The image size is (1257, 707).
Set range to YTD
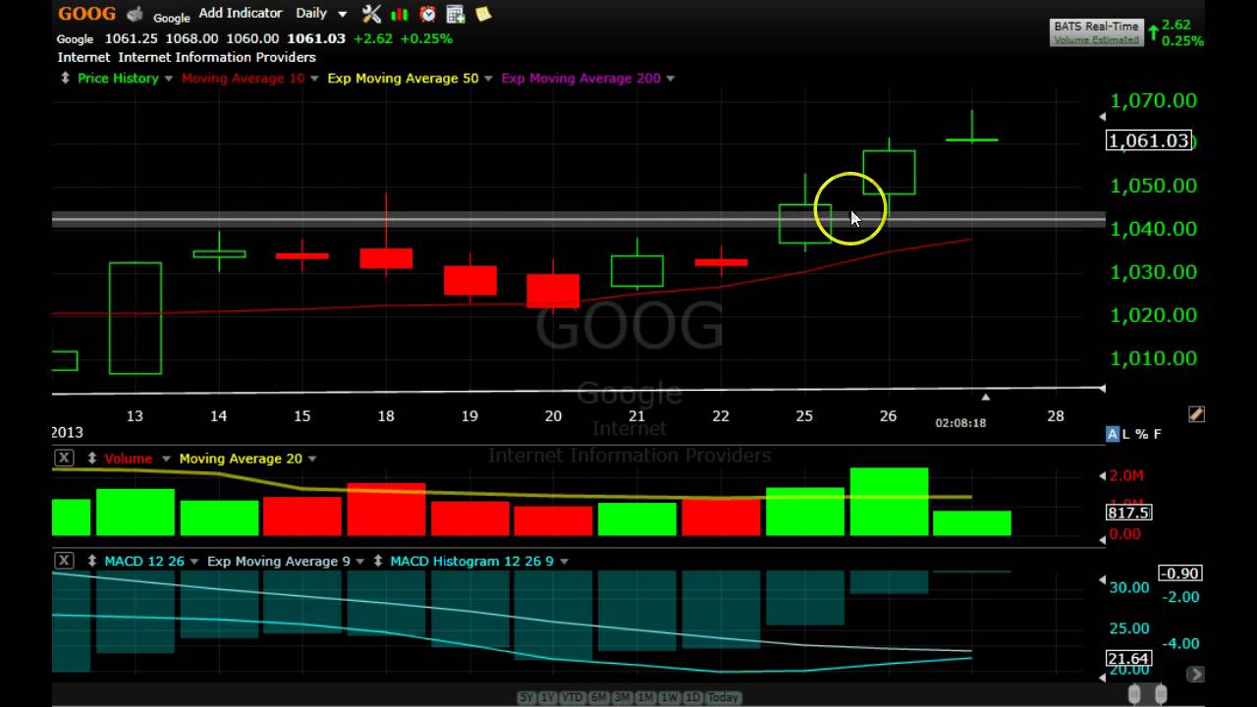[574, 697]
